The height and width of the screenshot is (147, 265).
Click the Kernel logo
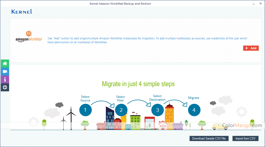22,11
